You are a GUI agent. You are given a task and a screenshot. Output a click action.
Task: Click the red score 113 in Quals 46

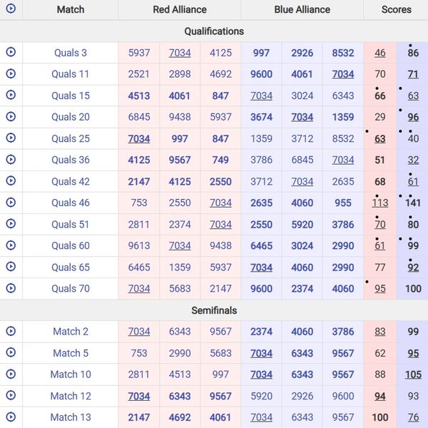point(379,203)
